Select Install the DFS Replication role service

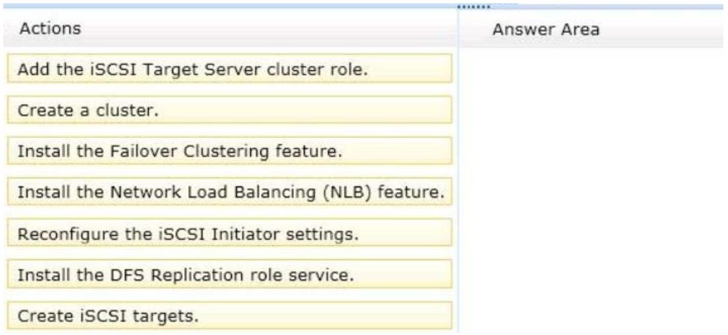pos(229,274)
